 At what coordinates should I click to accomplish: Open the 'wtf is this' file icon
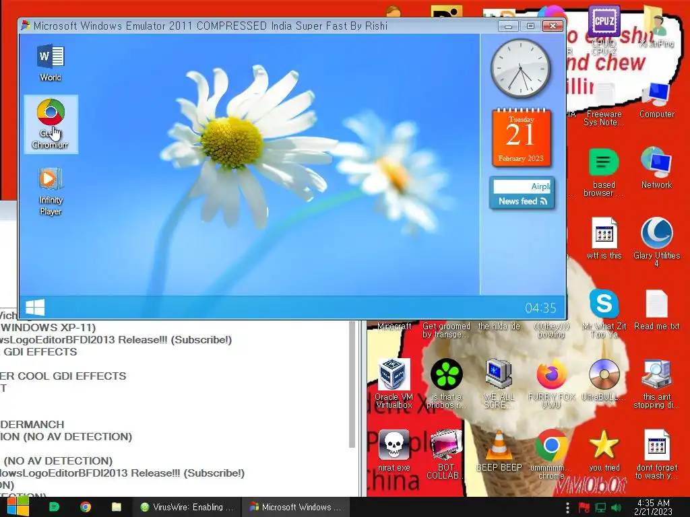604,238
